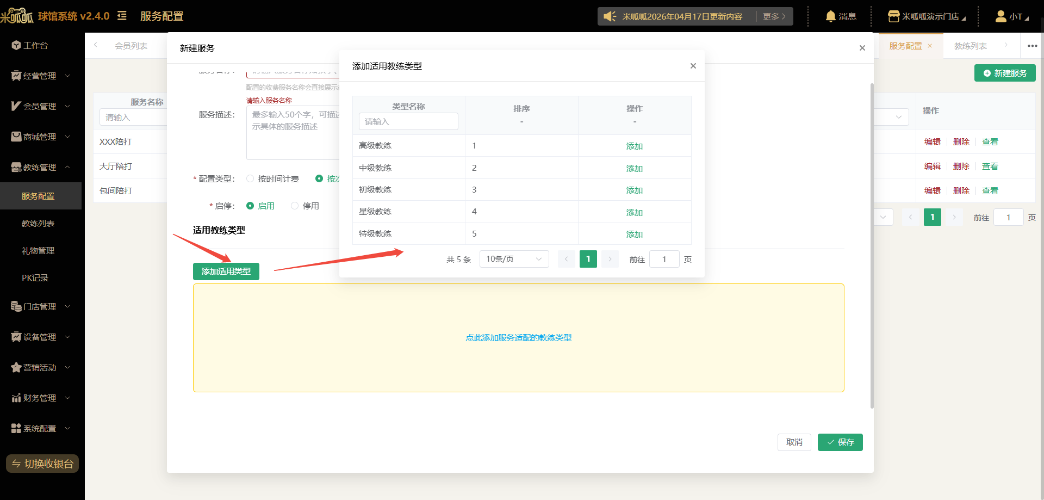Click the 商城管理 sidebar icon
Image resolution: width=1044 pixels, height=500 pixels.
(x=16, y=137)
